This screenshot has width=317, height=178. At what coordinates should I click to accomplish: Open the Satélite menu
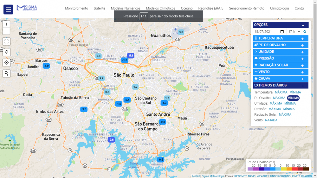(100, 9)
